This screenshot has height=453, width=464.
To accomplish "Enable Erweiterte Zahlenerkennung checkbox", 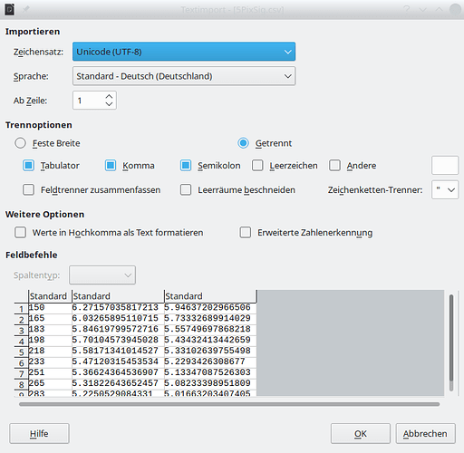I will point(246,233).
